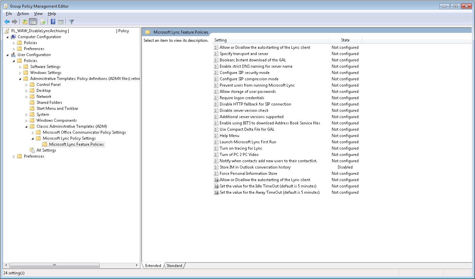475x279 pixels.
Task: Click icon beside Store IM in Outlook setting
Action: [216, 167]
